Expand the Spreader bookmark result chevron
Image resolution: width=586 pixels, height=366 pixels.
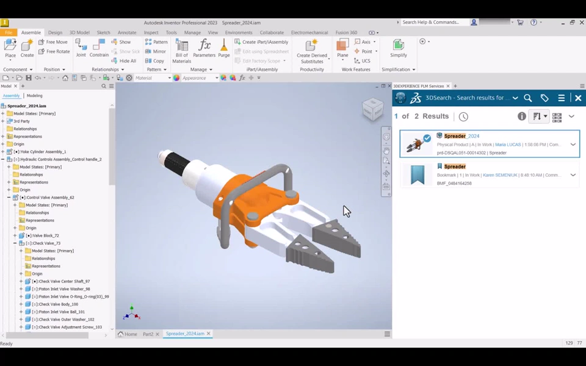tap(573, 175)
